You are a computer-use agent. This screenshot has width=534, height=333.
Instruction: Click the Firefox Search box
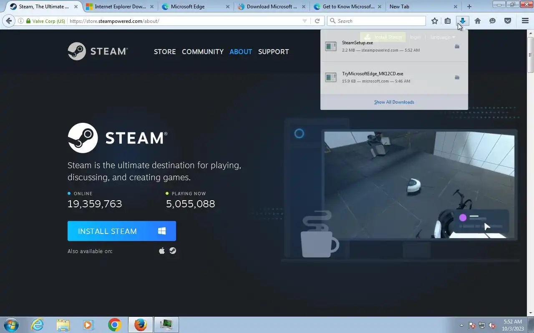pos(376,21)
